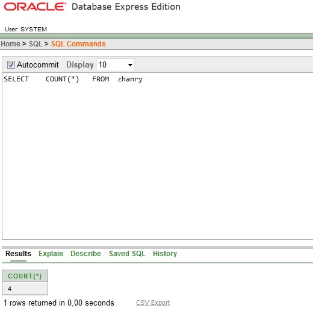
Task: Open the Saved SQL tab
Action: (127, 254)
